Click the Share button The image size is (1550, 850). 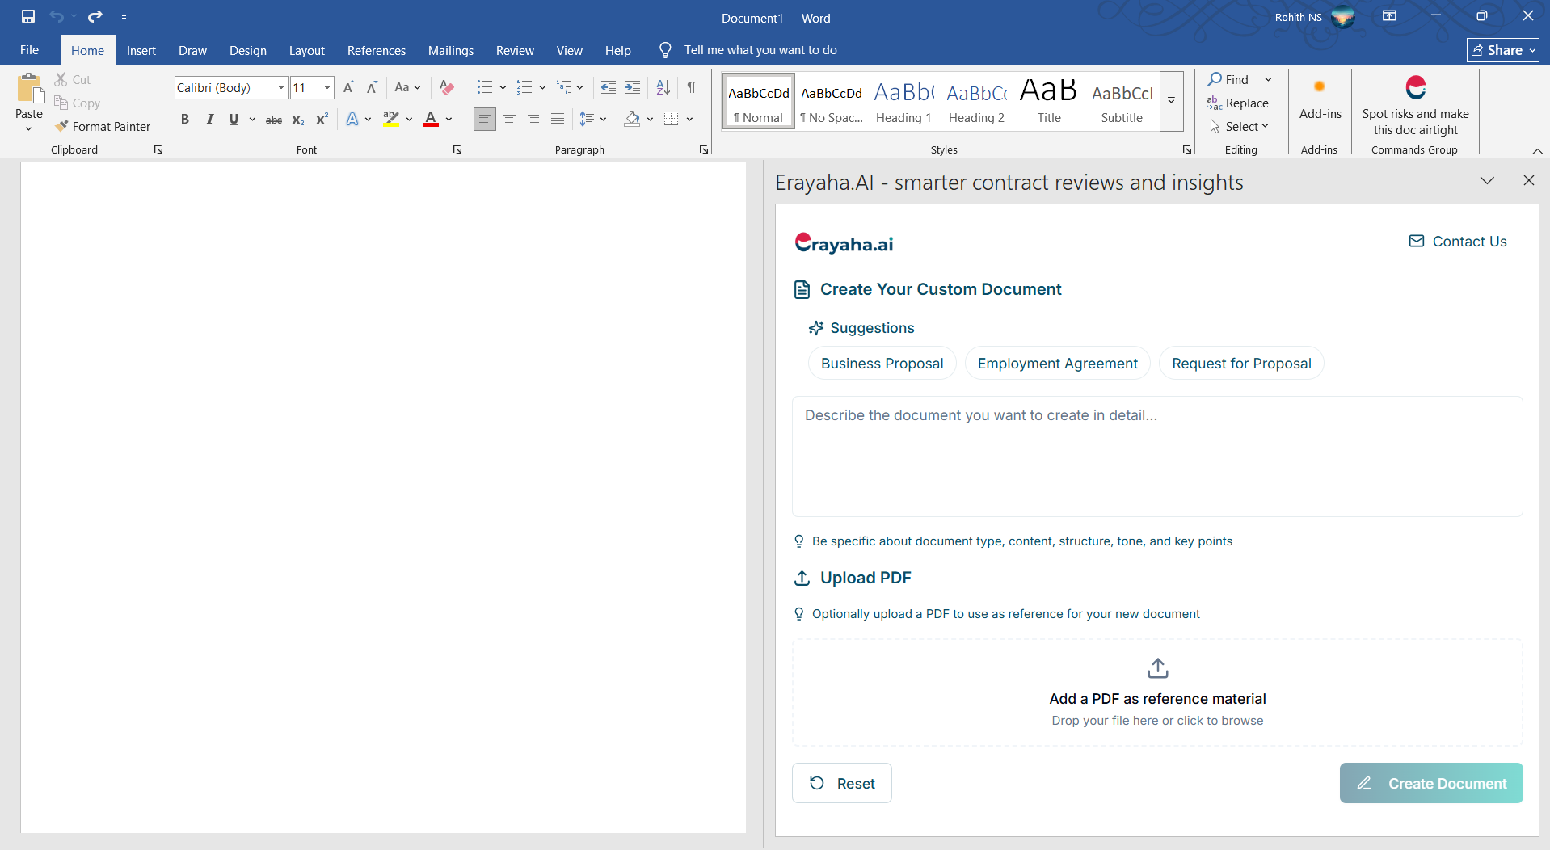[1503, 50]
